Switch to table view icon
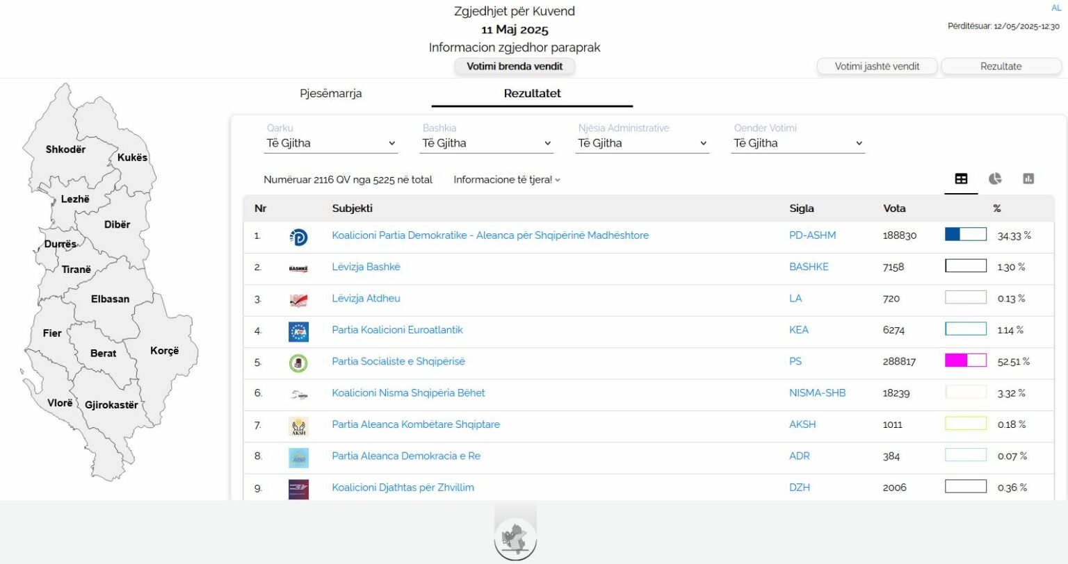 [x=961, y=179]
